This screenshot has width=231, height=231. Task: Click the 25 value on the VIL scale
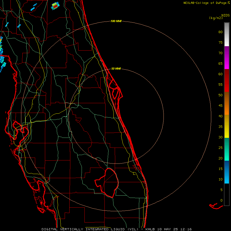click(220, 148)
